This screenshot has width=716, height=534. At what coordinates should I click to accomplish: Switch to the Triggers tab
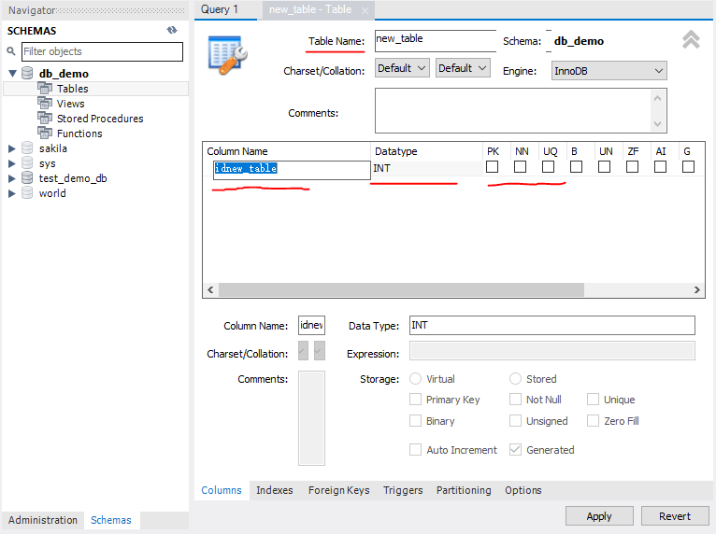403,490
